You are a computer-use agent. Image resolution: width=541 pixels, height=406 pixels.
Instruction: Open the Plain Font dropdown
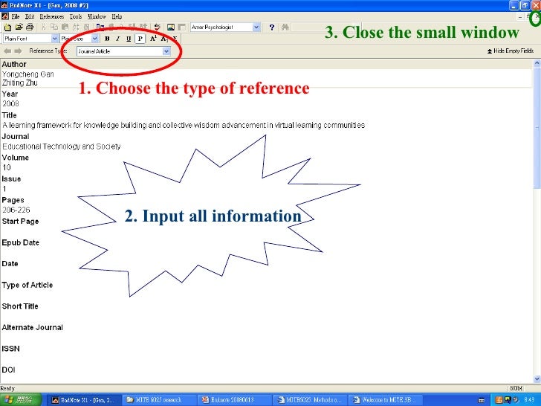[54, 39]
